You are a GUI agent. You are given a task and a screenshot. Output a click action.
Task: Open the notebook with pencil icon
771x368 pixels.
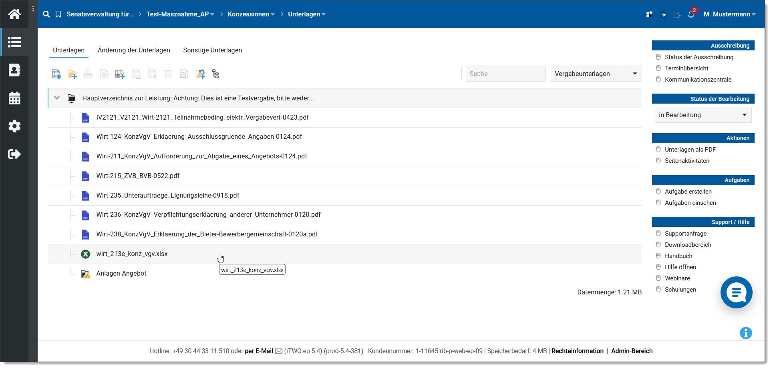677,14
